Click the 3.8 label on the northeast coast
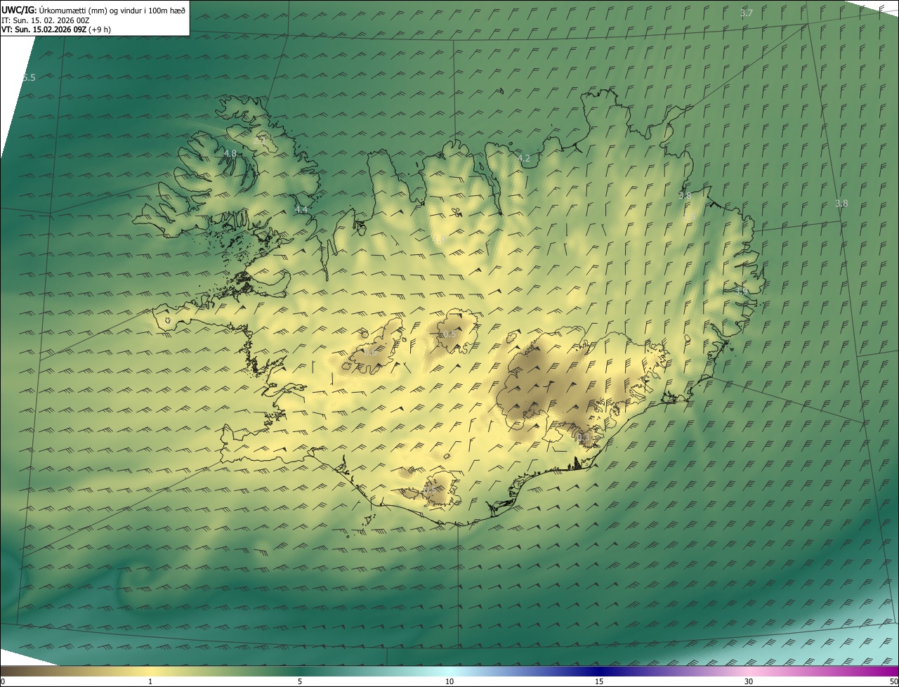 (685, 195)
